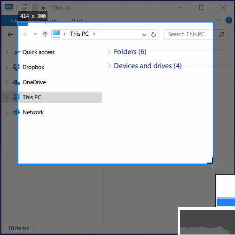This screenshot has width=235, height=235.
Task: Open the recent locations dropdown arrow
Action: pos(35,34)
